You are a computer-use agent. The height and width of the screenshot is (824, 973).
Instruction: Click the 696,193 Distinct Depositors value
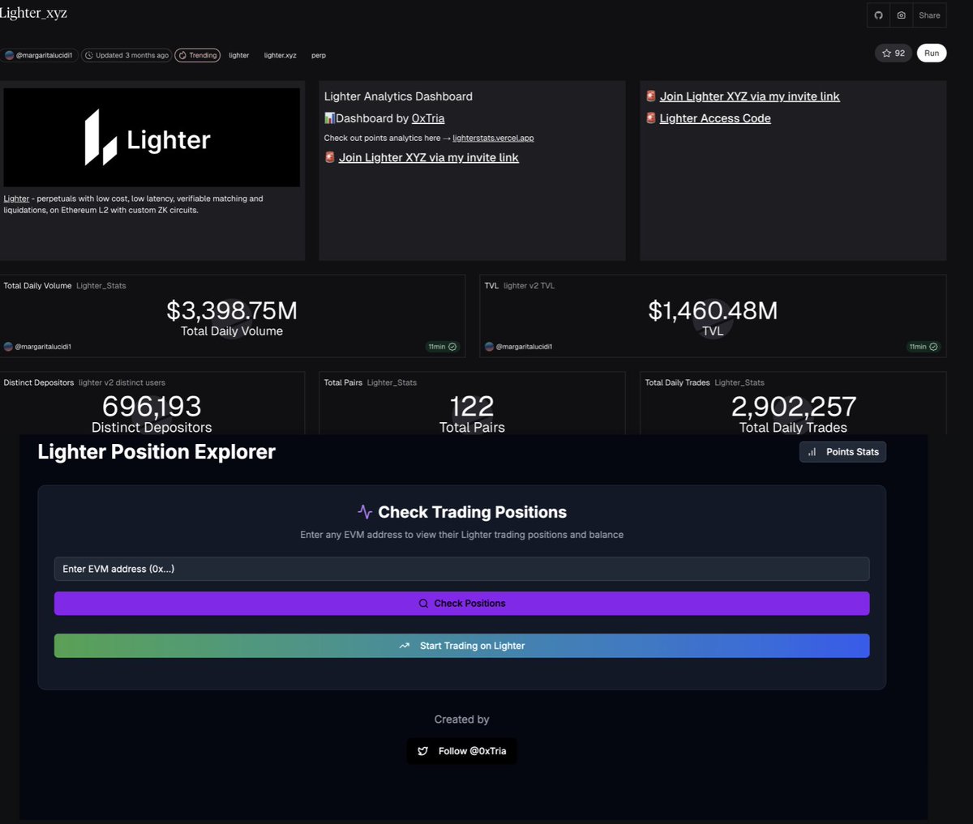(x=152, y=406)
